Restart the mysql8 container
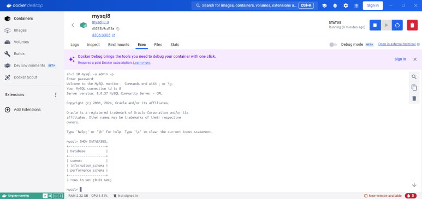The width and height of the screenshot is (422, 199). 397,25
